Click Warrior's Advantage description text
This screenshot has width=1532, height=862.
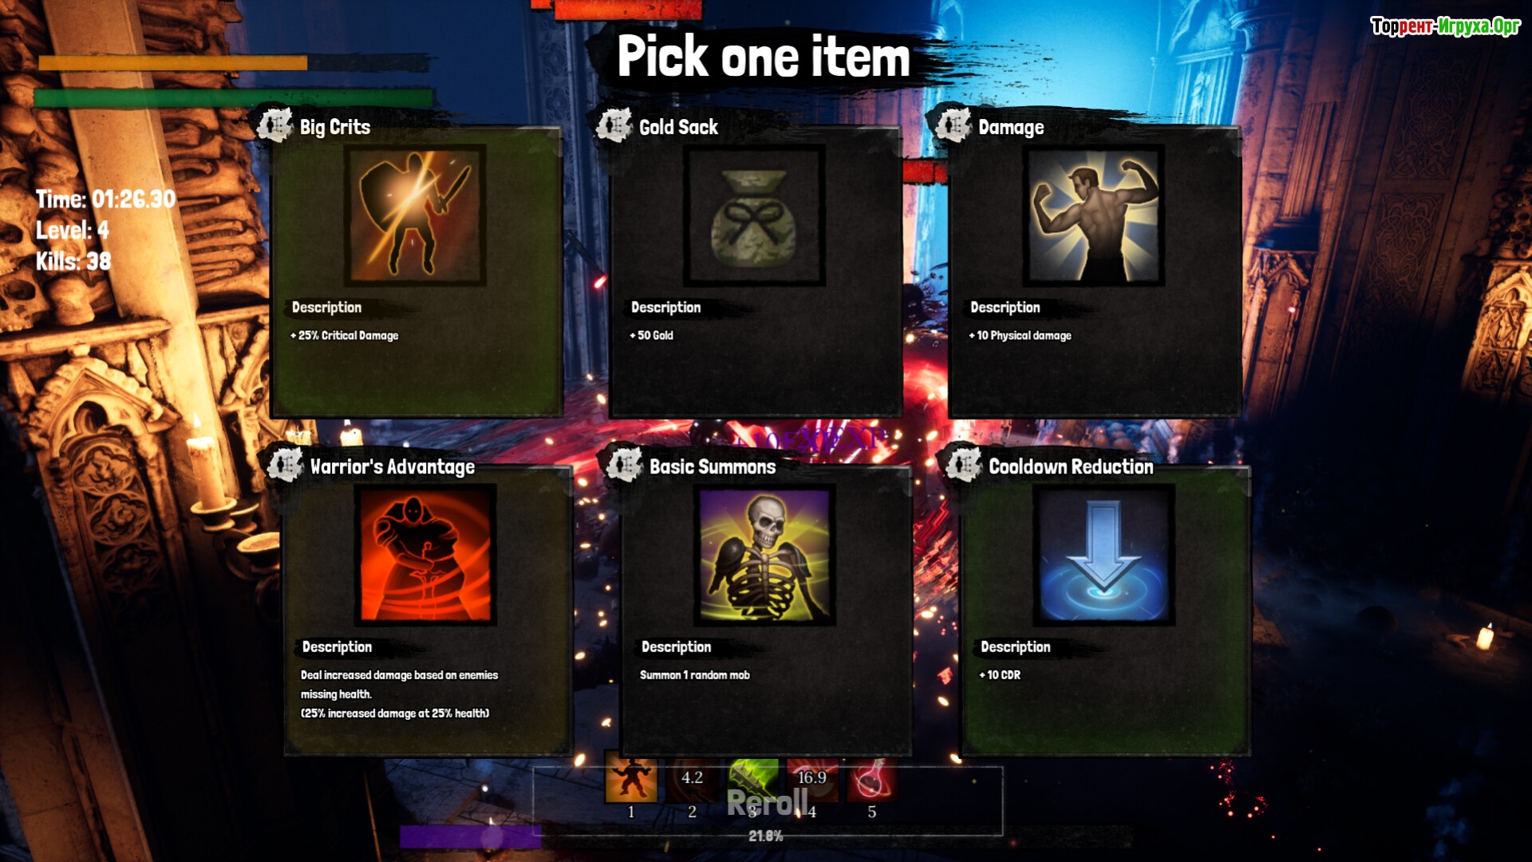tap(399, 694)
